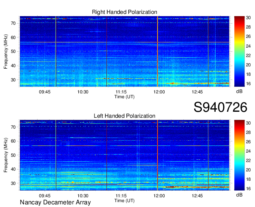
Task: Click the 40 MHz tick of left-handed plot
Action: 13,169
